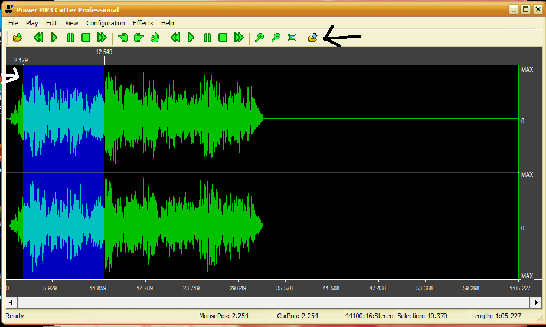Image resolution: width=546 pixels, height=327 pixels.
Task: Click the right-pointing hand marker icon
Action: click(139, 38)
